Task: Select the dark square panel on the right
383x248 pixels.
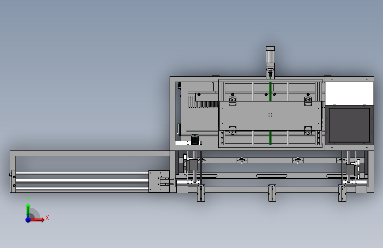Action: click(349, 125)
